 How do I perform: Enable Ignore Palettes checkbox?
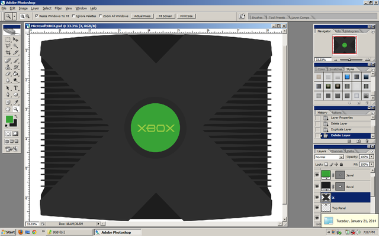point(73,16)
